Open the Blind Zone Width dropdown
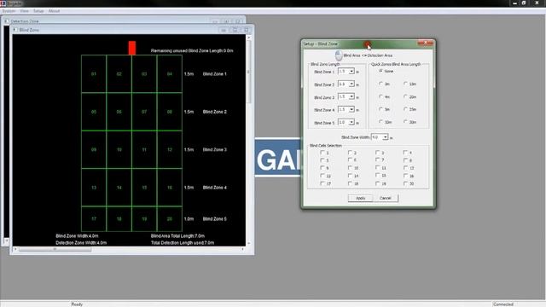The image size is (546, 307). coord(385,137)
